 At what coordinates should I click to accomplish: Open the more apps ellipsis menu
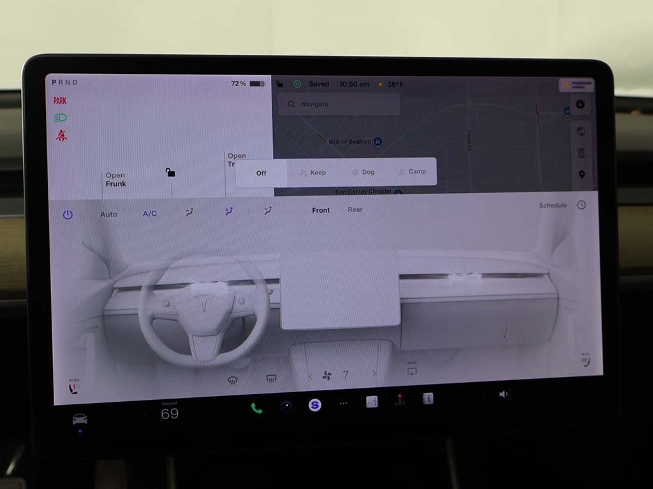pos(344,403)
